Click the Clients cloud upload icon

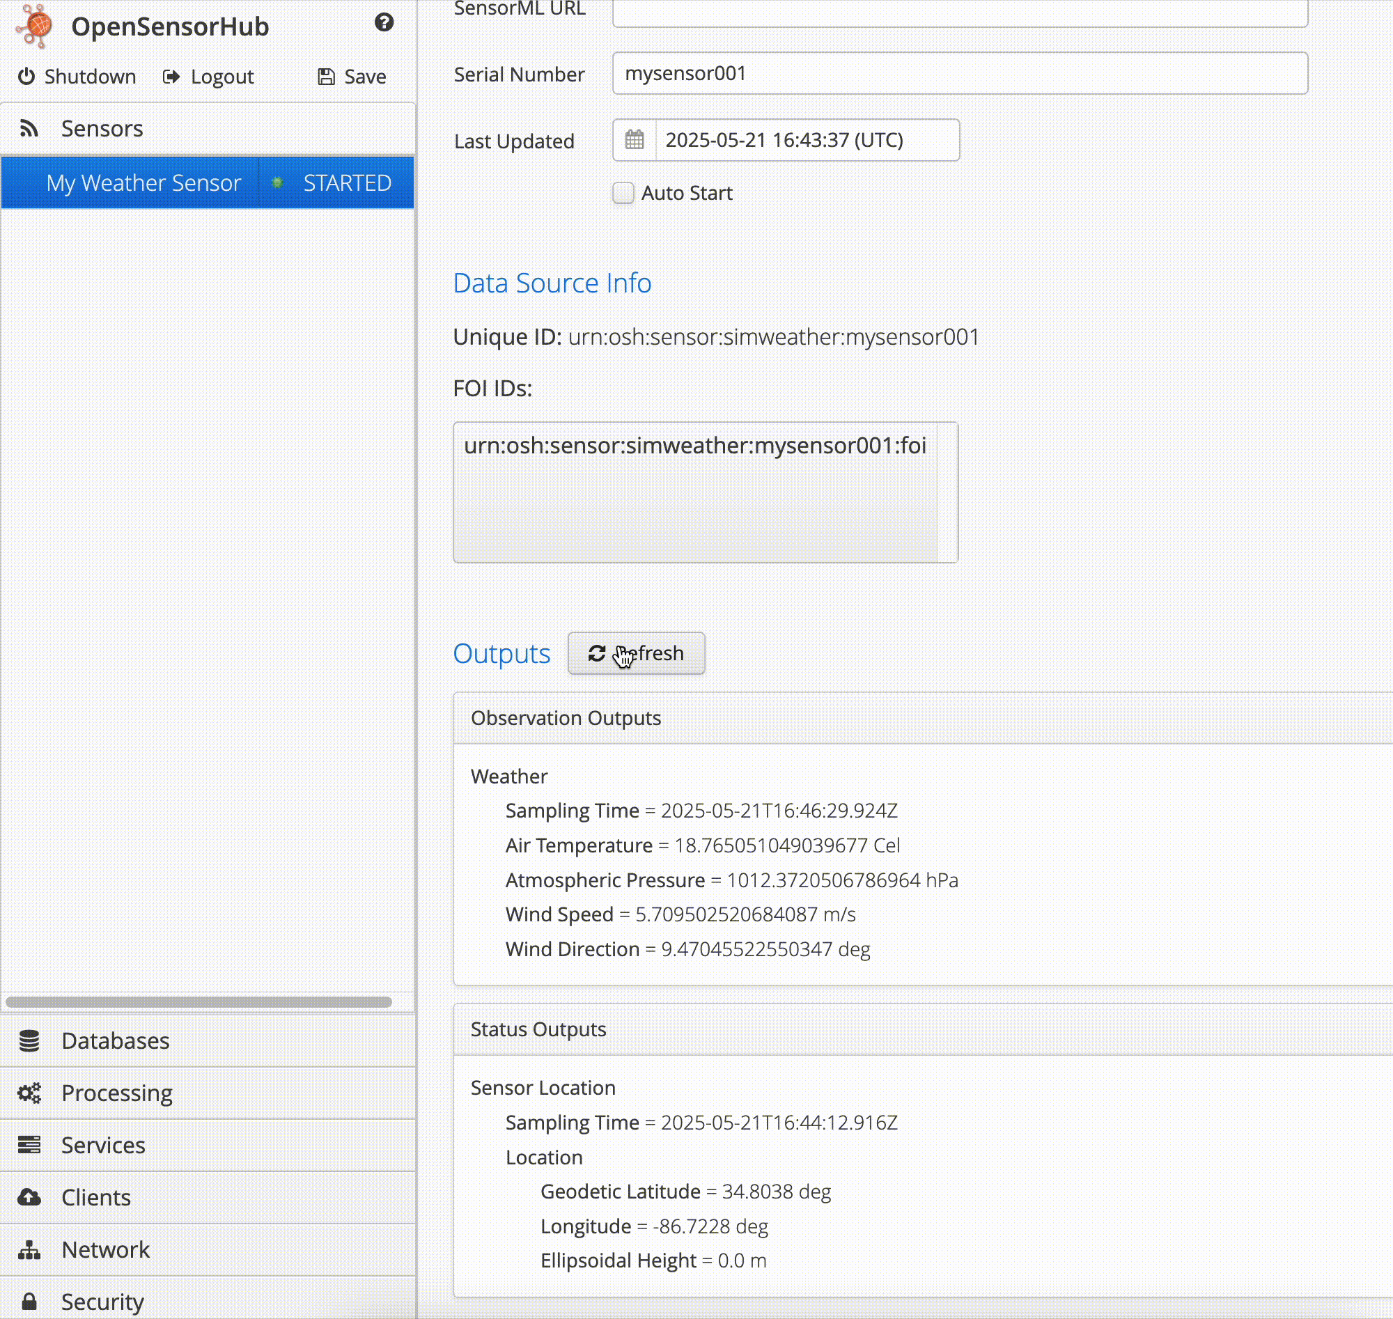point(29,1196)
